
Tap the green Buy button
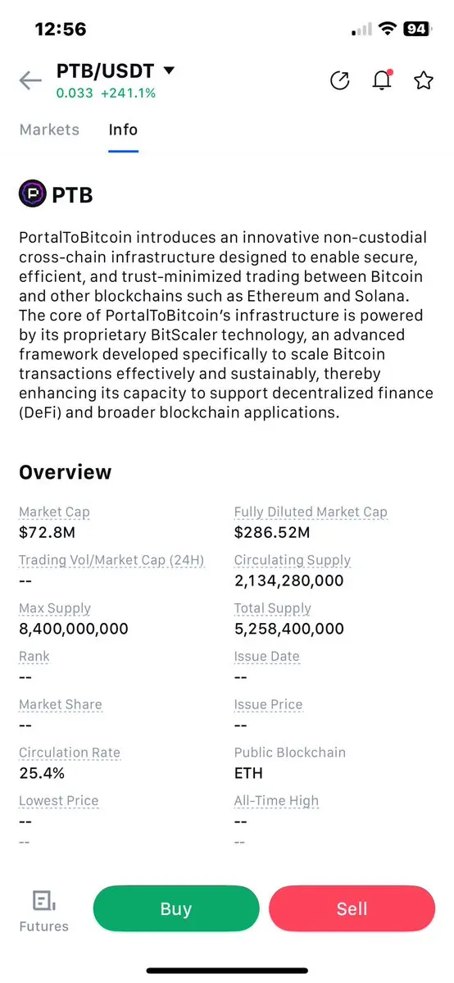[x=176, y=908]
